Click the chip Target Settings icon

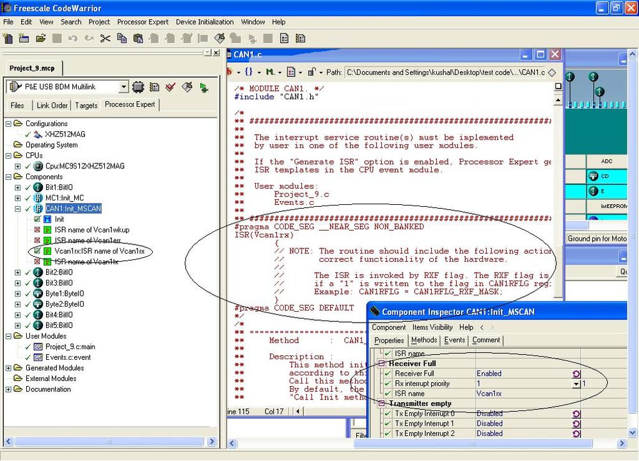[x=138, y=87]
